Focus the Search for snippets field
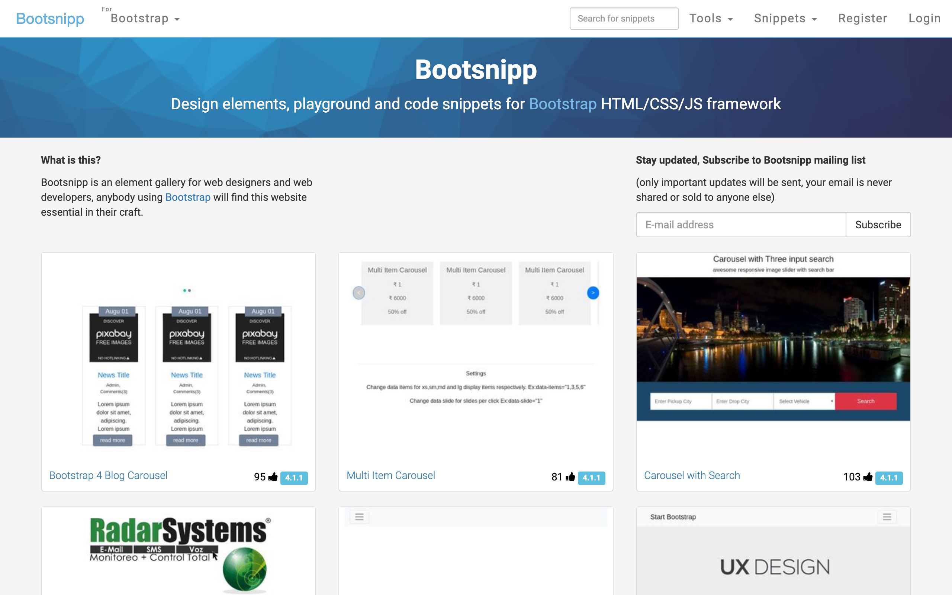The width and height of the screenshot is (952, 595). (x=624, y=19)
